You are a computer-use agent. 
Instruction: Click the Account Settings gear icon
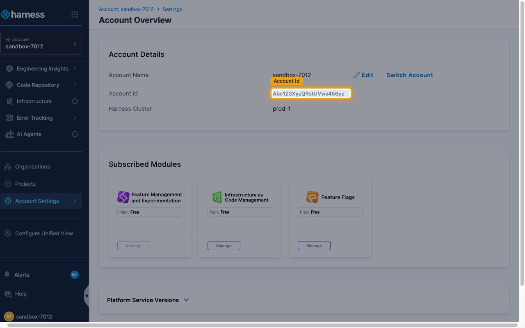pyautogui.click(x=7, y=201)
